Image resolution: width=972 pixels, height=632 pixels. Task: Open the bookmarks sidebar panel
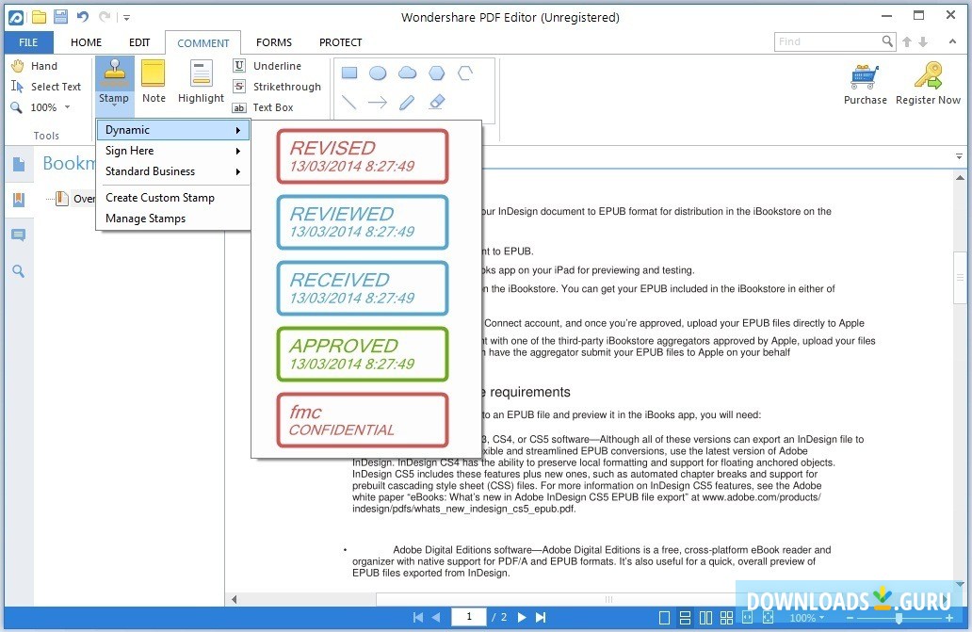coord(19,200)
